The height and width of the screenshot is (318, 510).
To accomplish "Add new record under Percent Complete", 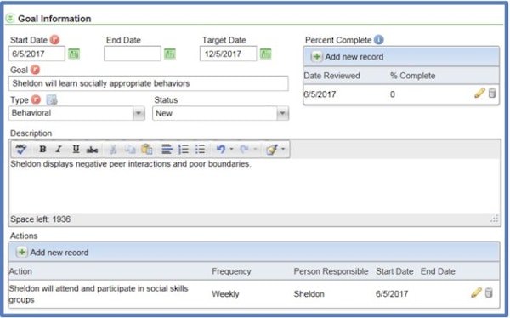I will pyautogui.click(x=348, y=57).
